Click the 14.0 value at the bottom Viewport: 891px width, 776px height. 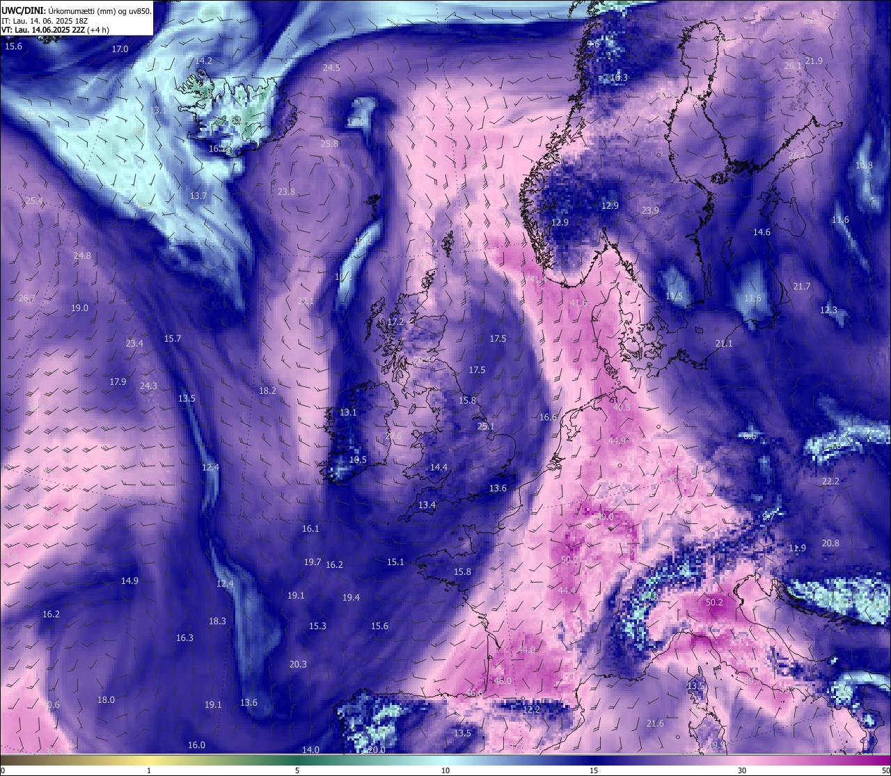tap(310, 750)
